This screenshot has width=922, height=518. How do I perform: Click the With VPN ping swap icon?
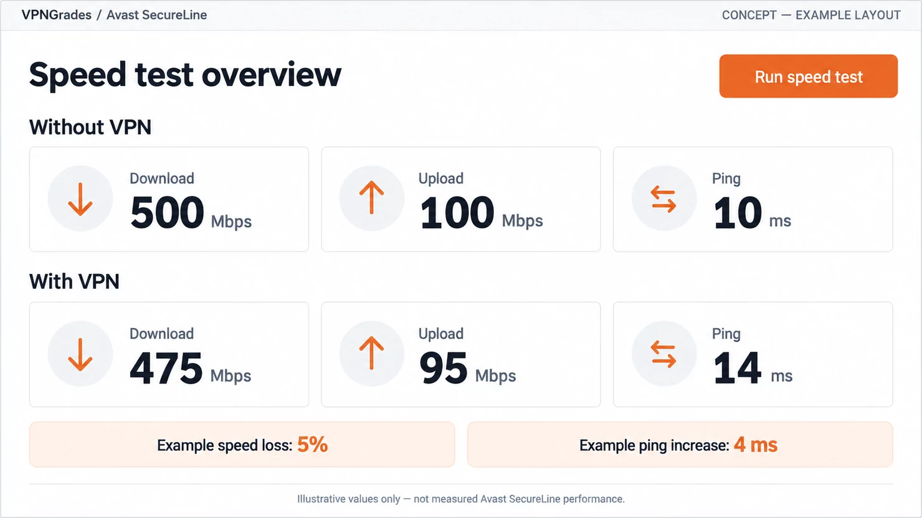[x=663, y=354]
